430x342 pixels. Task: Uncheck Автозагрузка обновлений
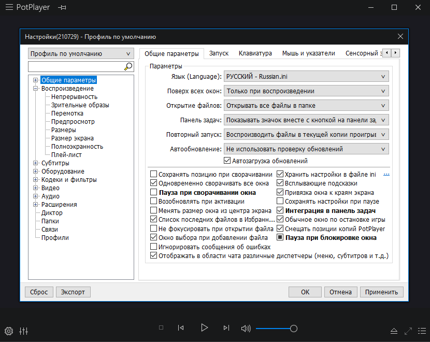click(x=227, y=161)
